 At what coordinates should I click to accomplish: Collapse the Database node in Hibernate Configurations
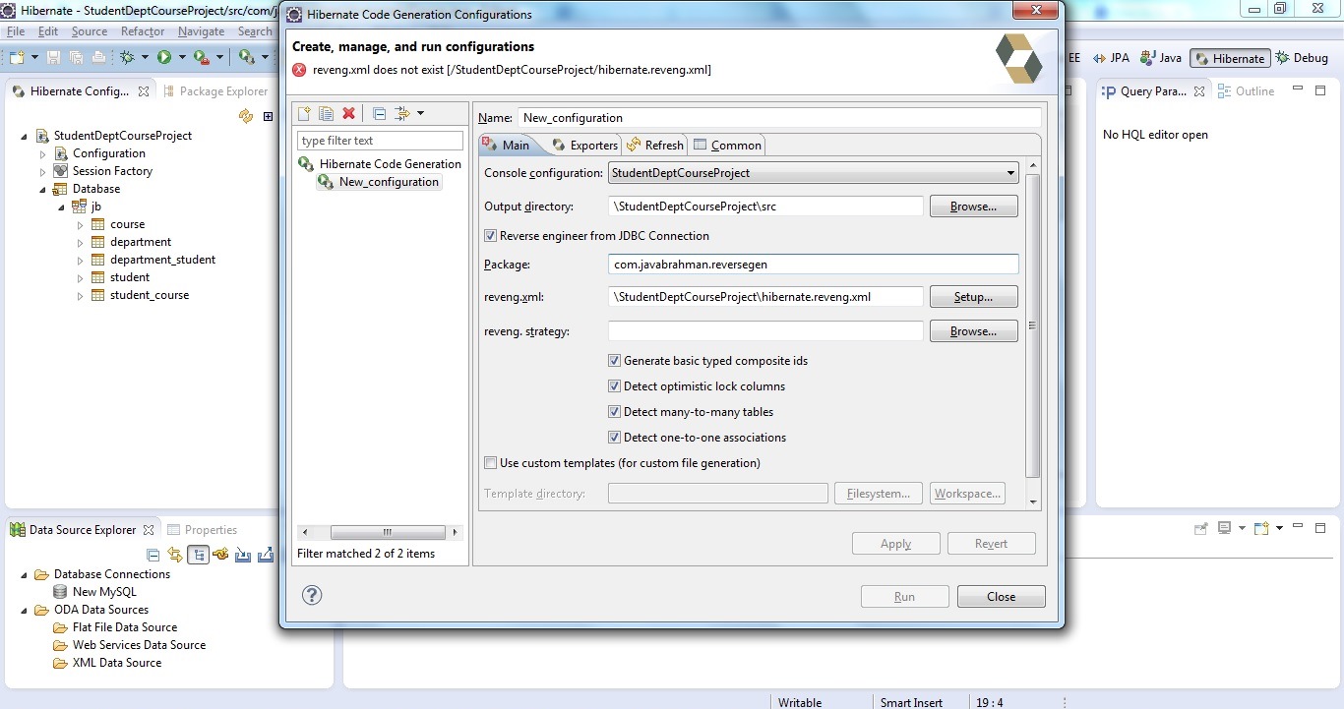[x=43, y=189]
